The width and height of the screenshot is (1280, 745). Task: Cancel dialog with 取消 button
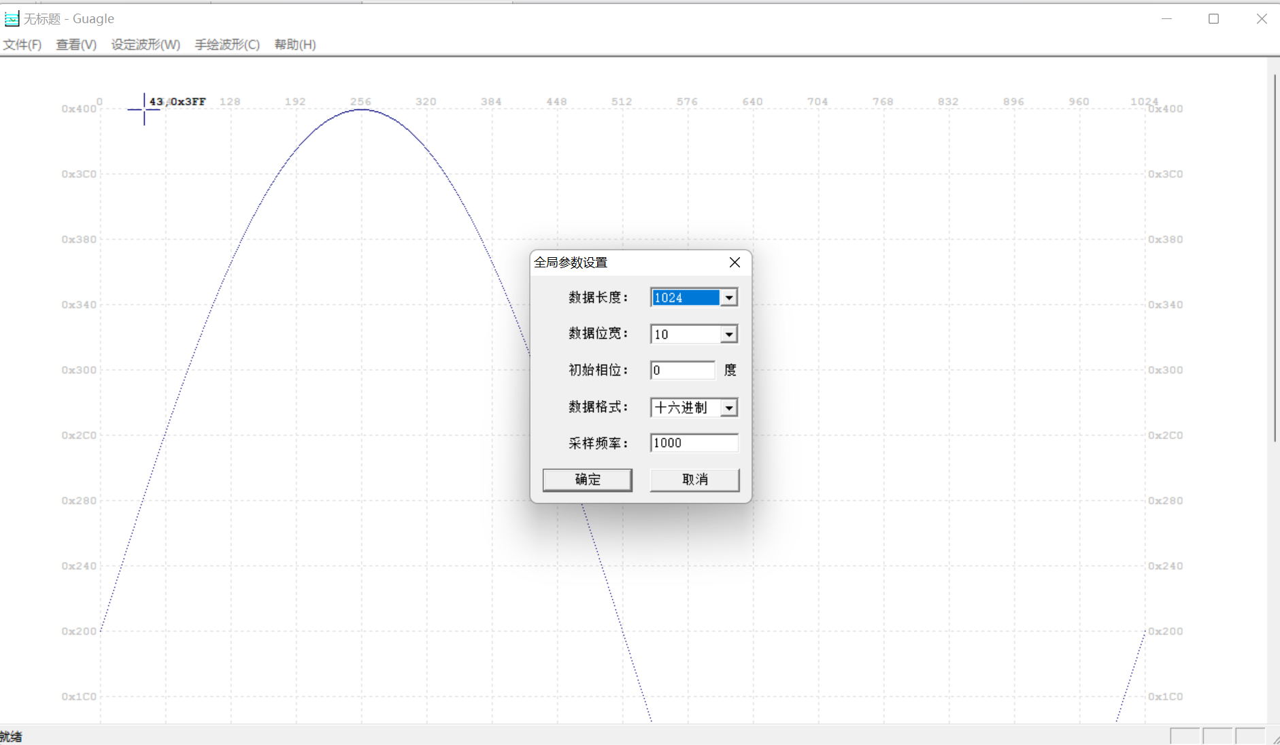(694, 480)
